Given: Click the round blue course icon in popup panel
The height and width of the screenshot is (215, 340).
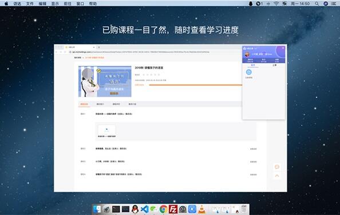Looking at the screenshot, I should coord(249,72).
